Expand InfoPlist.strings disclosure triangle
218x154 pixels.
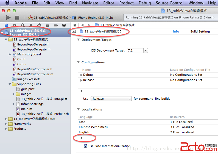tap(14, 104)
